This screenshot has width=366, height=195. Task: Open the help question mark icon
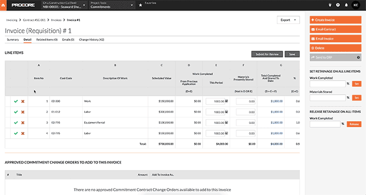pyautogui.click(x=338, y=5)
